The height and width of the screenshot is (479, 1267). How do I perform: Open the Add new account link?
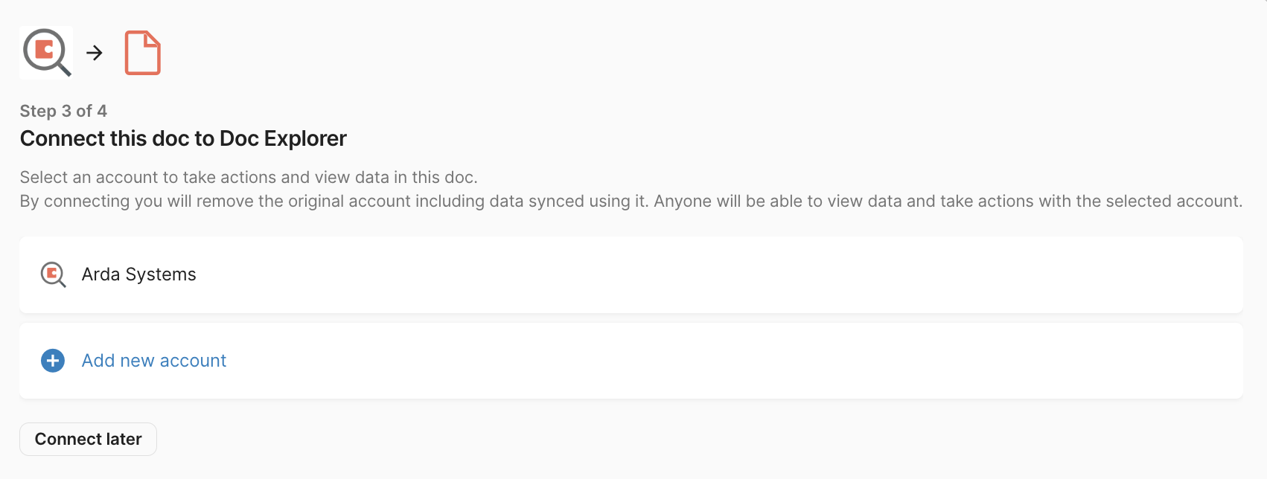click(154, 361)
